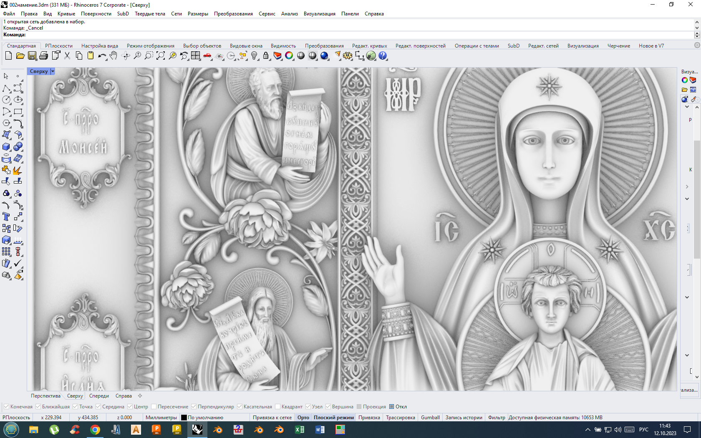The width and height of the screenshot is (701, 438).
Task: Toggle the Точка object snap checkbox
Action: pos(75,407)
